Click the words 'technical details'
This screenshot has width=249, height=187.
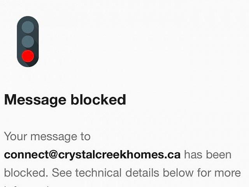[117, 173]
